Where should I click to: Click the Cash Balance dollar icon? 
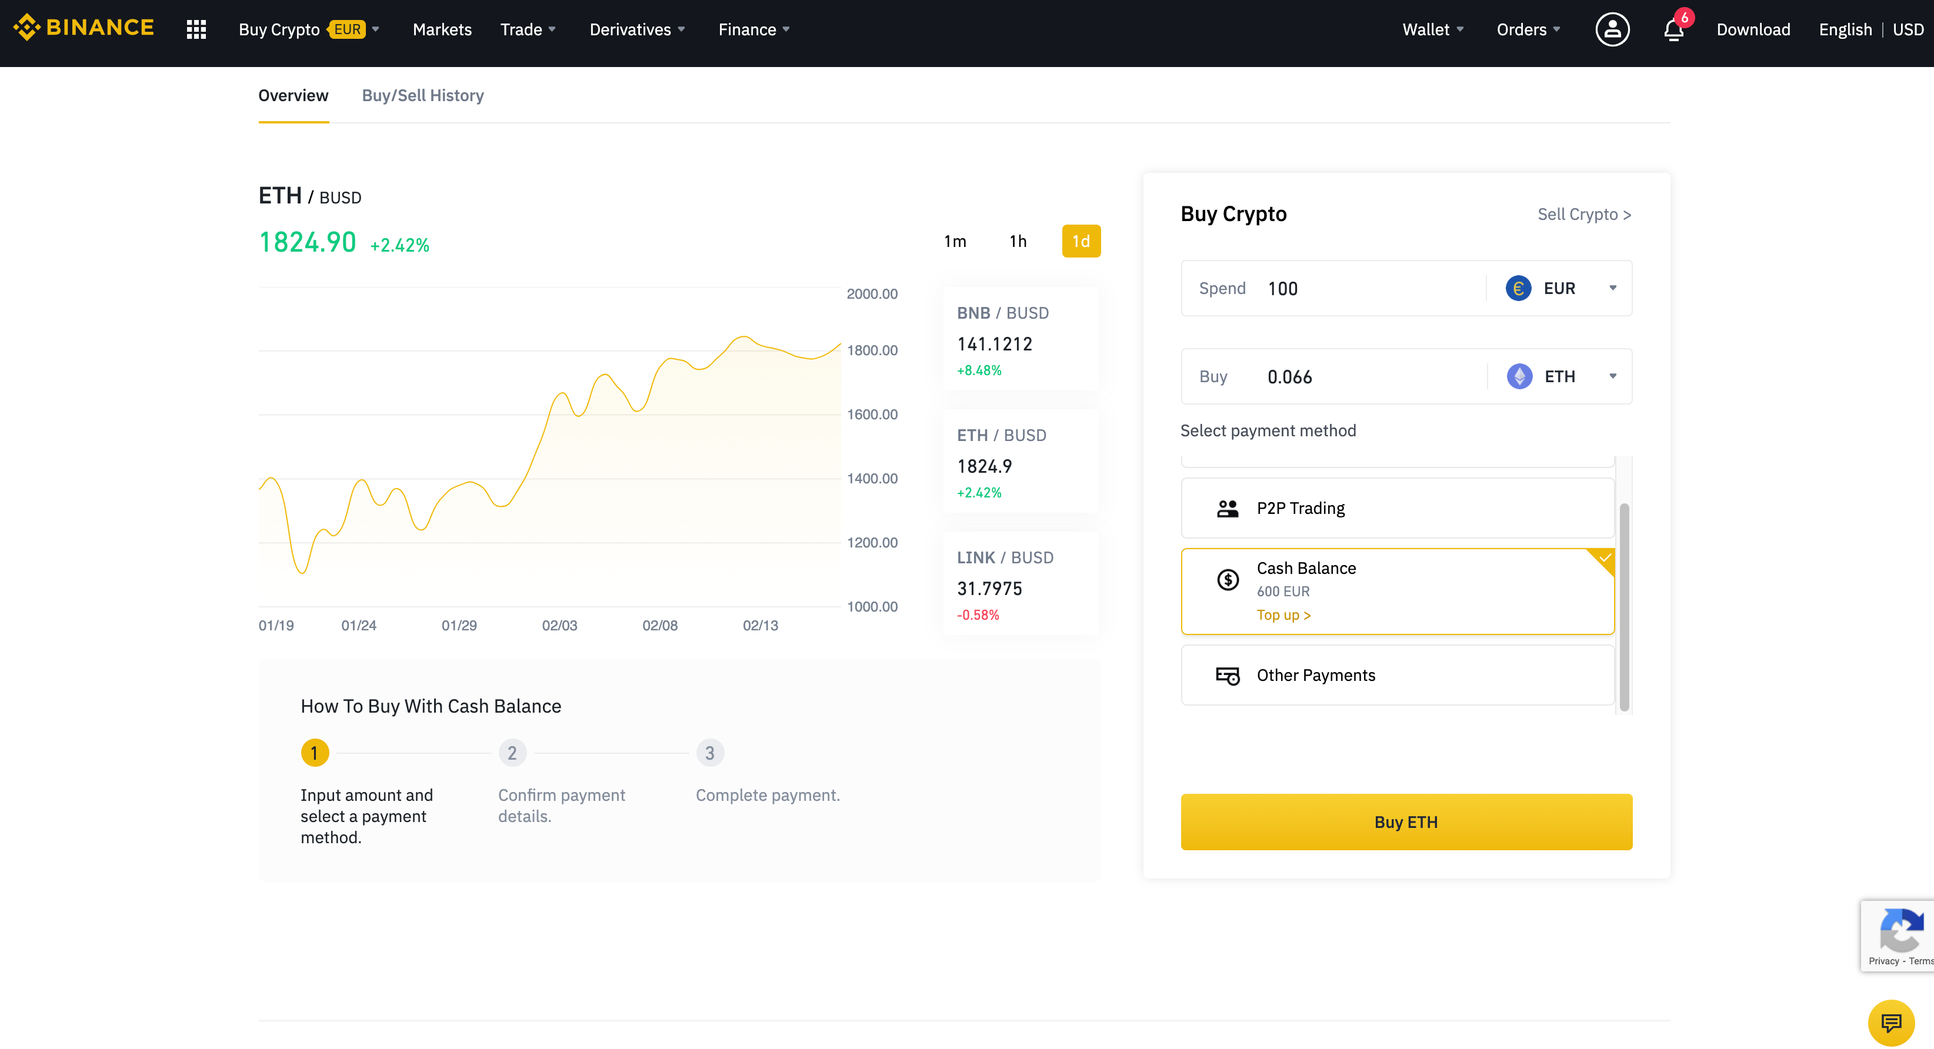(1228, 579)
